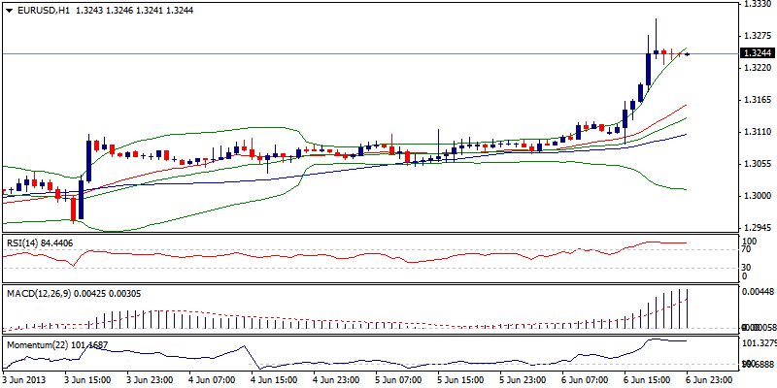Click the tallest candle wick near 1.3300
Viewport: 777px width, 388px height.
point(656,23)
